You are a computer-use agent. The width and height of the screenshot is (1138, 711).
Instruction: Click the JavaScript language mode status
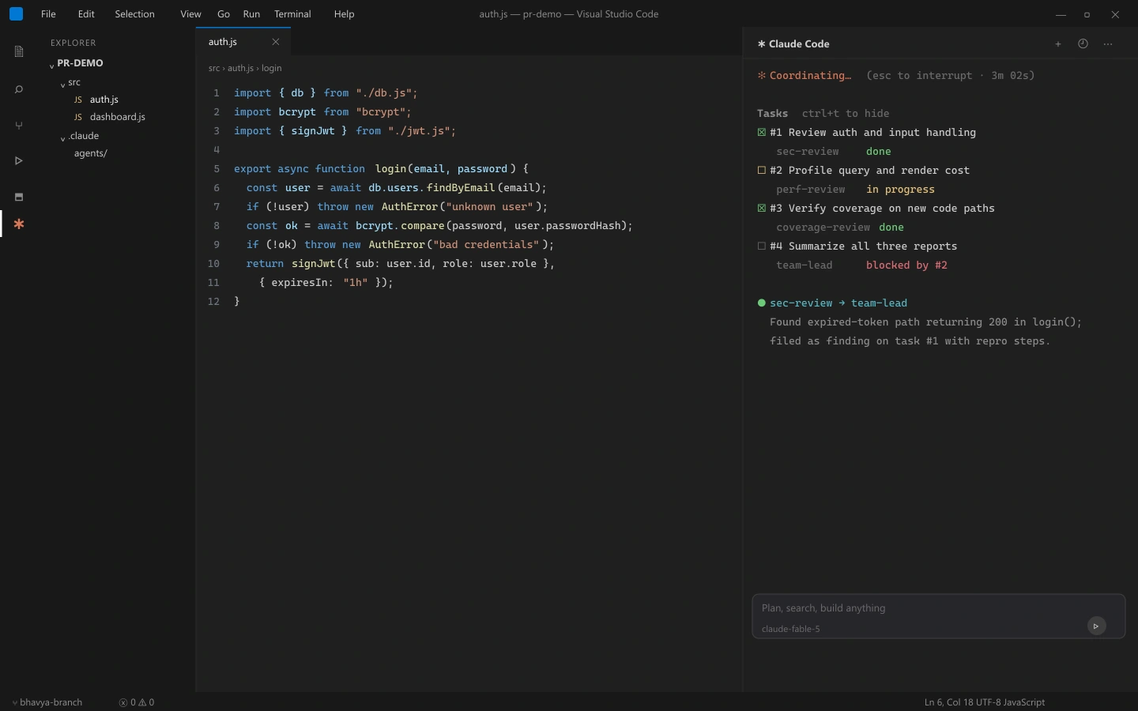(1026, 702)
